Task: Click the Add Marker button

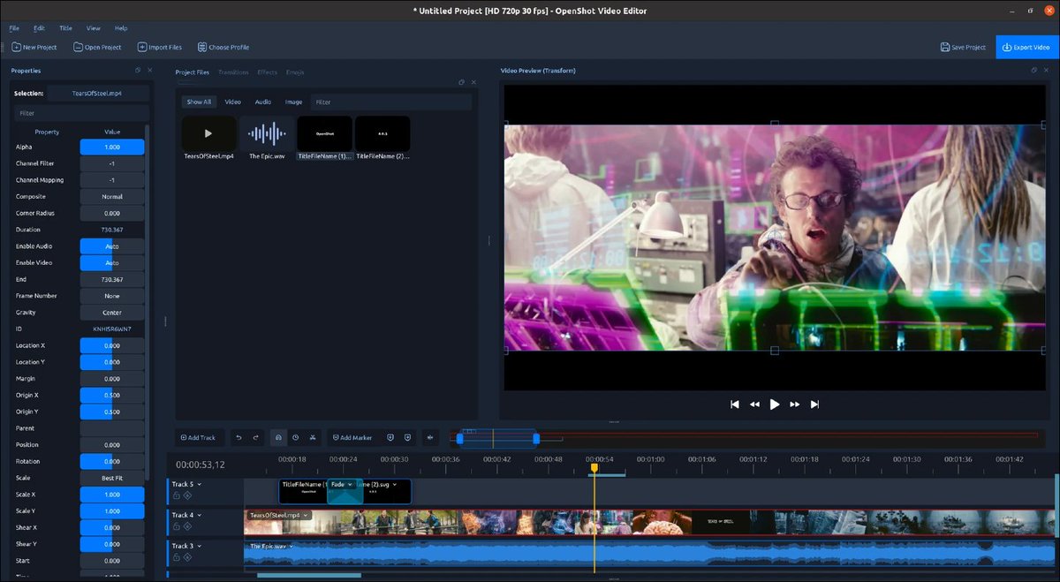Action: click(x=352, y=437)
